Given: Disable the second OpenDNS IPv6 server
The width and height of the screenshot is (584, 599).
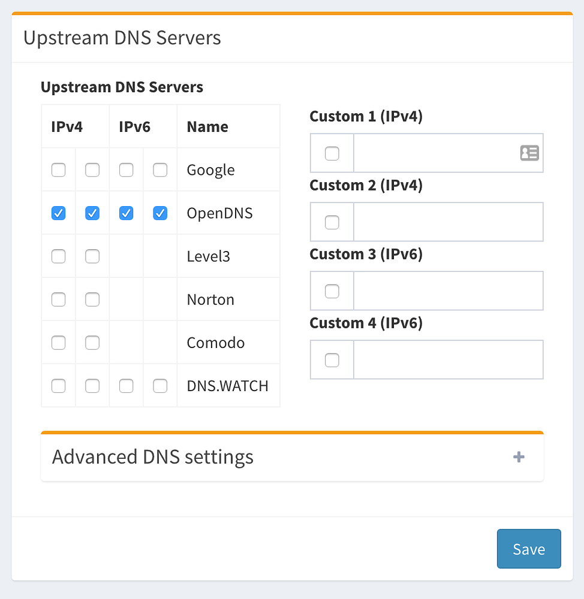Looking at the screenshot, I should pyautogui.click(x=159, y=213).
